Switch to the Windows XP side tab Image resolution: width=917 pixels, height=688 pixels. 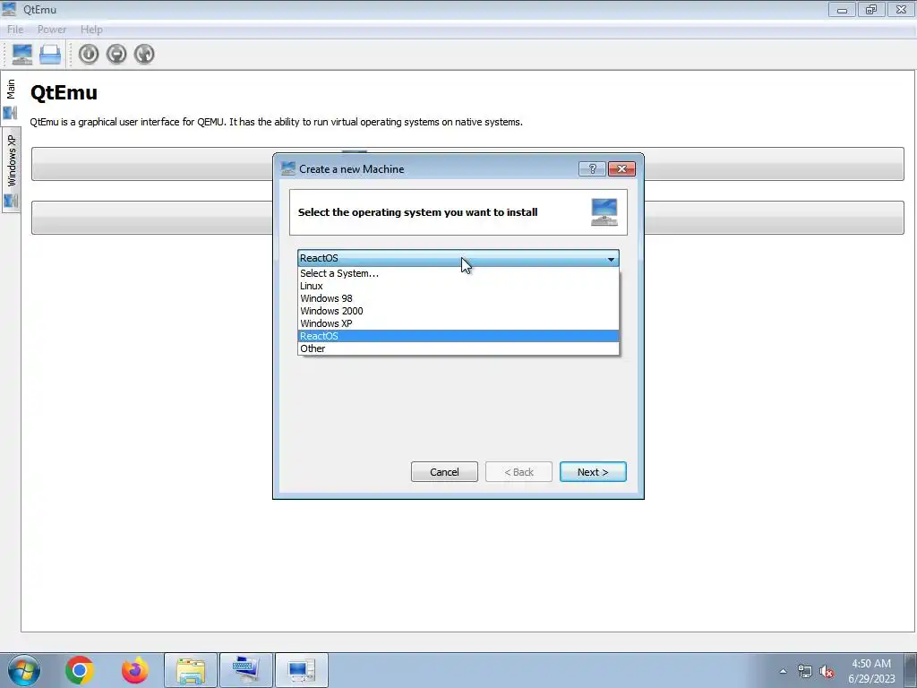pos(11,169)
